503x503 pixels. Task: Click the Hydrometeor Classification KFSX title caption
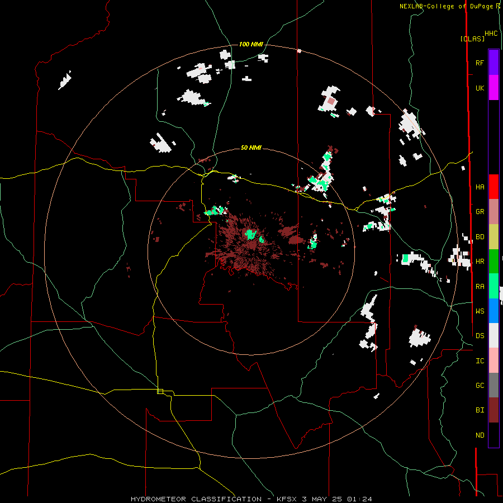(x=251, y=499)
